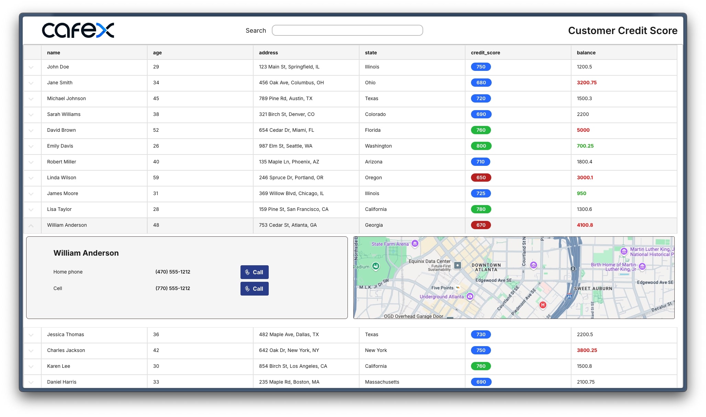Expand the John Doe row
This screenshot has height=417, width=706.
pyautogui.click(x=31, y=67)
